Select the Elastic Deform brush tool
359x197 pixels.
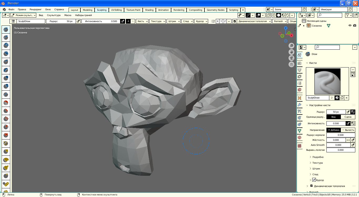(x=6, y=160)
